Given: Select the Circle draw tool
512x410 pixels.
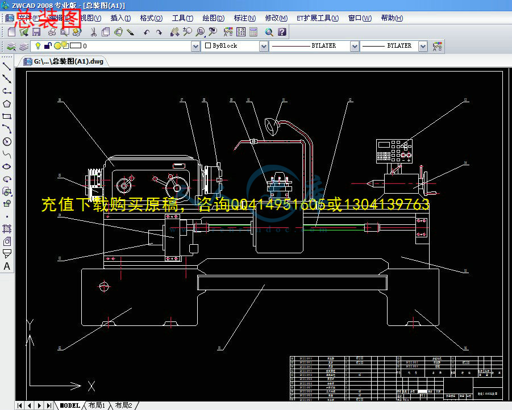Looking at the screenshot, I should (x=7, y=141).
